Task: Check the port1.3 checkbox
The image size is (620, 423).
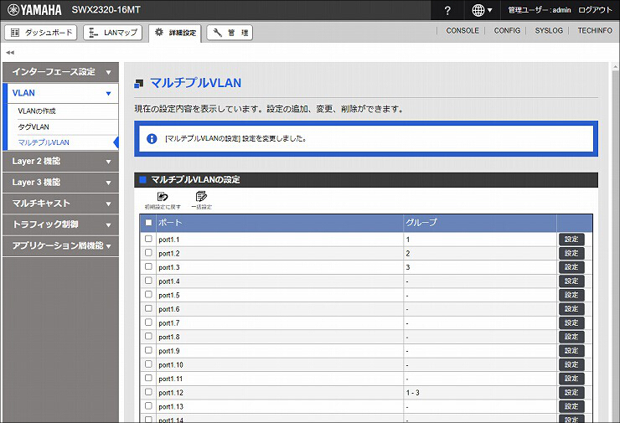Action: [148, 266]
